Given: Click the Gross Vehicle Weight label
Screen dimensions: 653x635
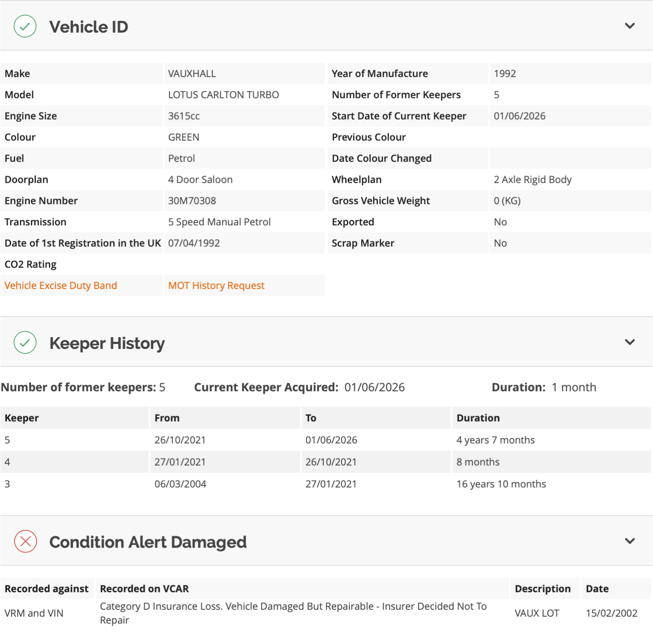Looking at the screenshot, I should 381,201.
